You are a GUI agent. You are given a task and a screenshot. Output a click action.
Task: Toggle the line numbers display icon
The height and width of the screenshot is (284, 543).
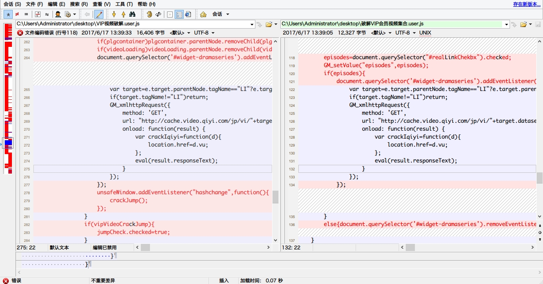(179, 14)
